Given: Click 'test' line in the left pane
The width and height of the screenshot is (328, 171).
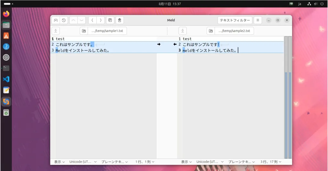Looking at the screenshot, I should [x=60, y=39].
